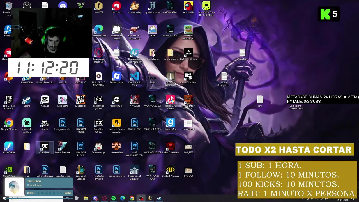
Task: Select the Death Fungeon icon
Action: [x=63, y=148]
